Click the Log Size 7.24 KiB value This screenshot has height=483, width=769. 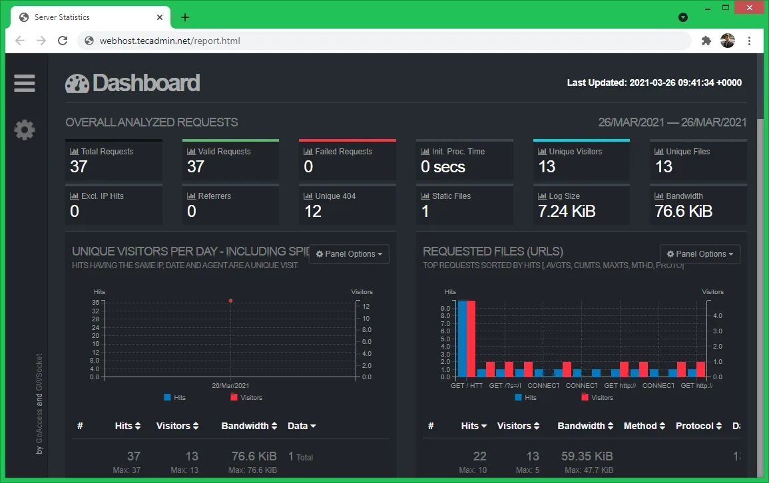(567, 211)
